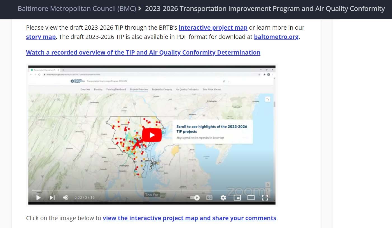Enable theater mode for the video
The image size is (392, 228).
(251, 198)
